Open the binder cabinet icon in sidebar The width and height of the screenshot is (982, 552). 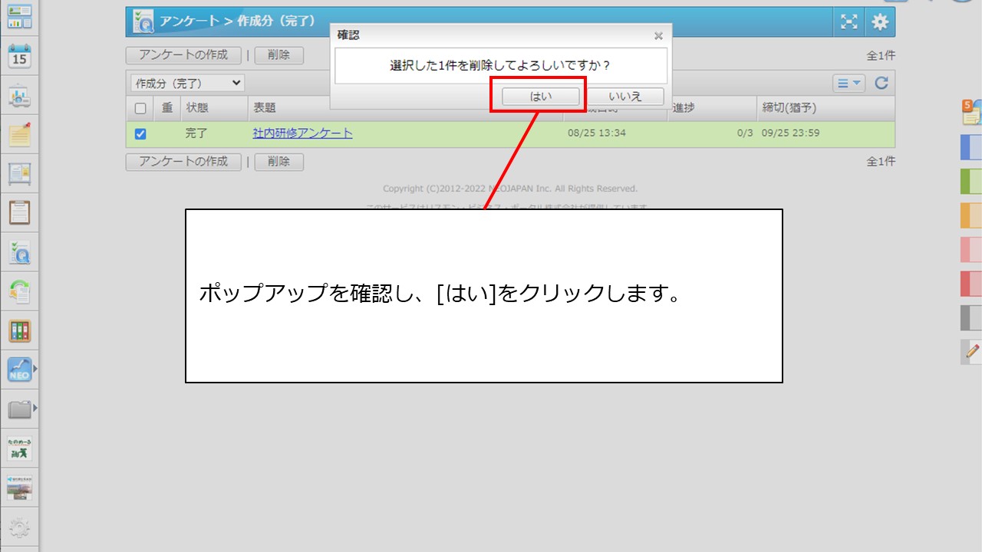point(19,331)
